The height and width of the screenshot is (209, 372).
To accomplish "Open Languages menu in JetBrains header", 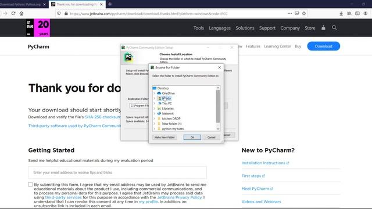I will (x=220, y=28).
